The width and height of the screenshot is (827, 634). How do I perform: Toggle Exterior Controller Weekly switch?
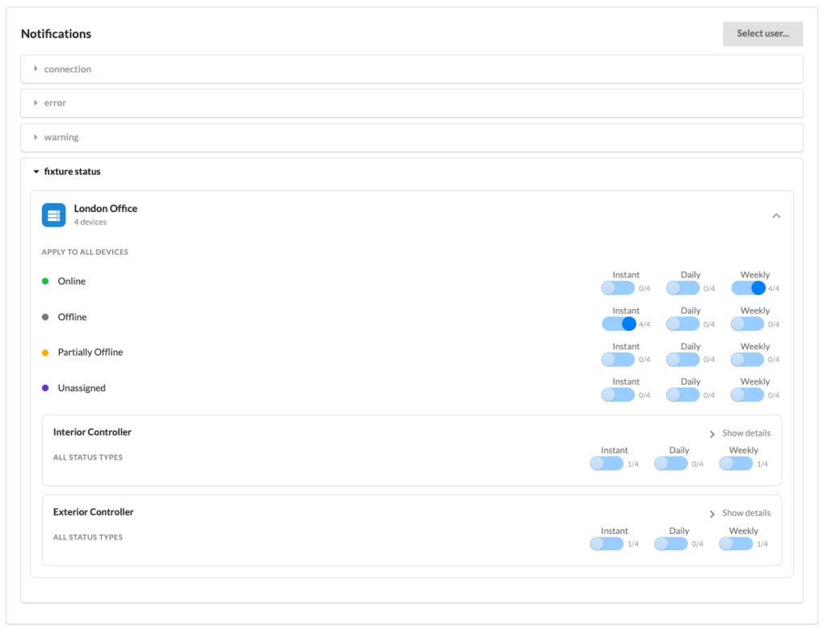pos(736,544)
